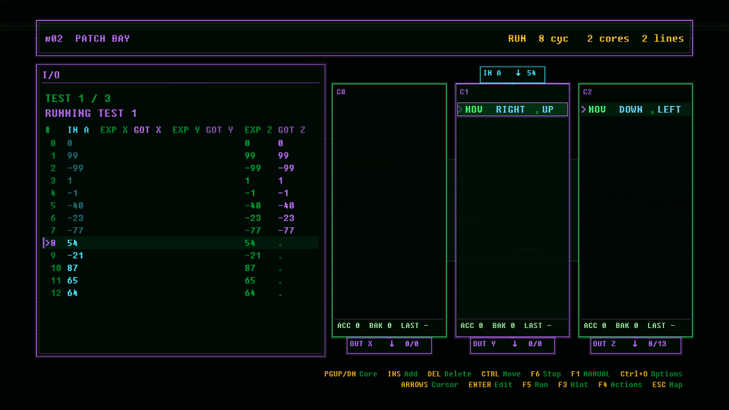The image size is (729, 410).
Task: Open F4 Actions shortcut
Action: pos(620,385)
